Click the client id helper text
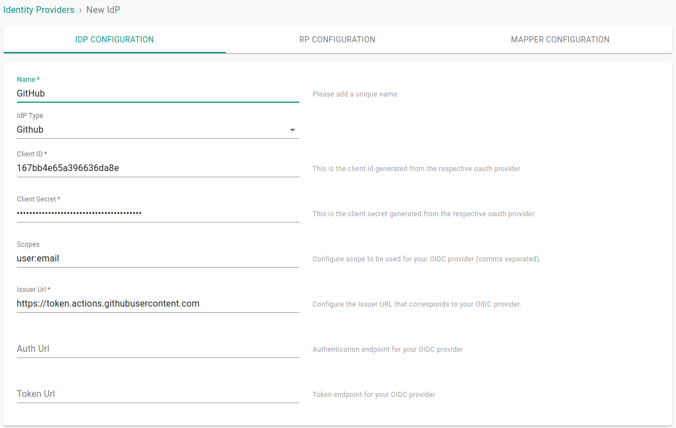The image size is (676, 428). click(416, 168)
